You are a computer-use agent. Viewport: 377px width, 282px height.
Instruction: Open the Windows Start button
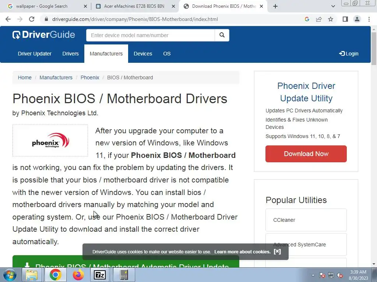(10, 275)
